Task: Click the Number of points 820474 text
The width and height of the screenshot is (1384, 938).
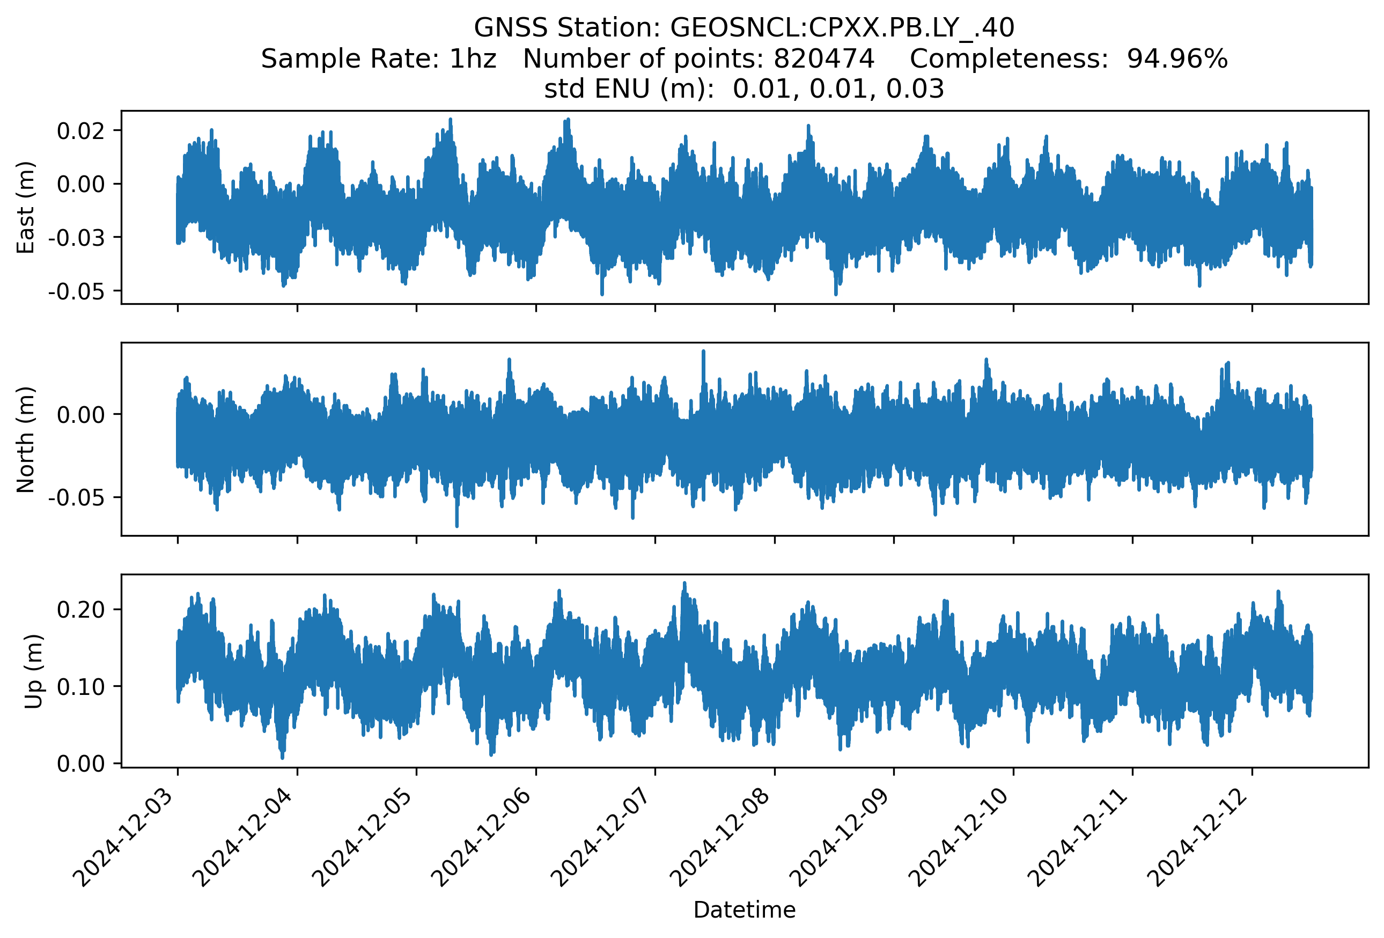Action: coord(698,59)
